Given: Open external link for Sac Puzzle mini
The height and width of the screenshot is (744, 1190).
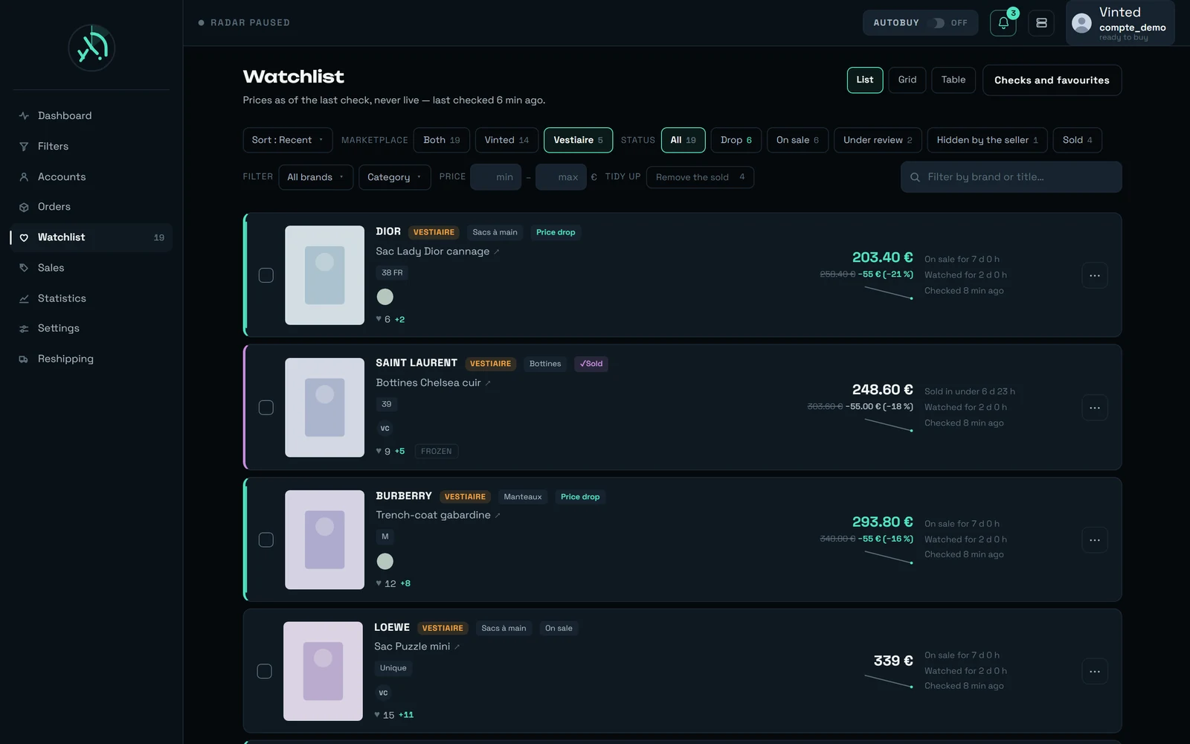Looking at the screenshot, I should point(457,647).
